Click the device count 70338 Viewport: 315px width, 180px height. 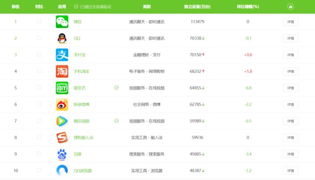tap(196, 38)
